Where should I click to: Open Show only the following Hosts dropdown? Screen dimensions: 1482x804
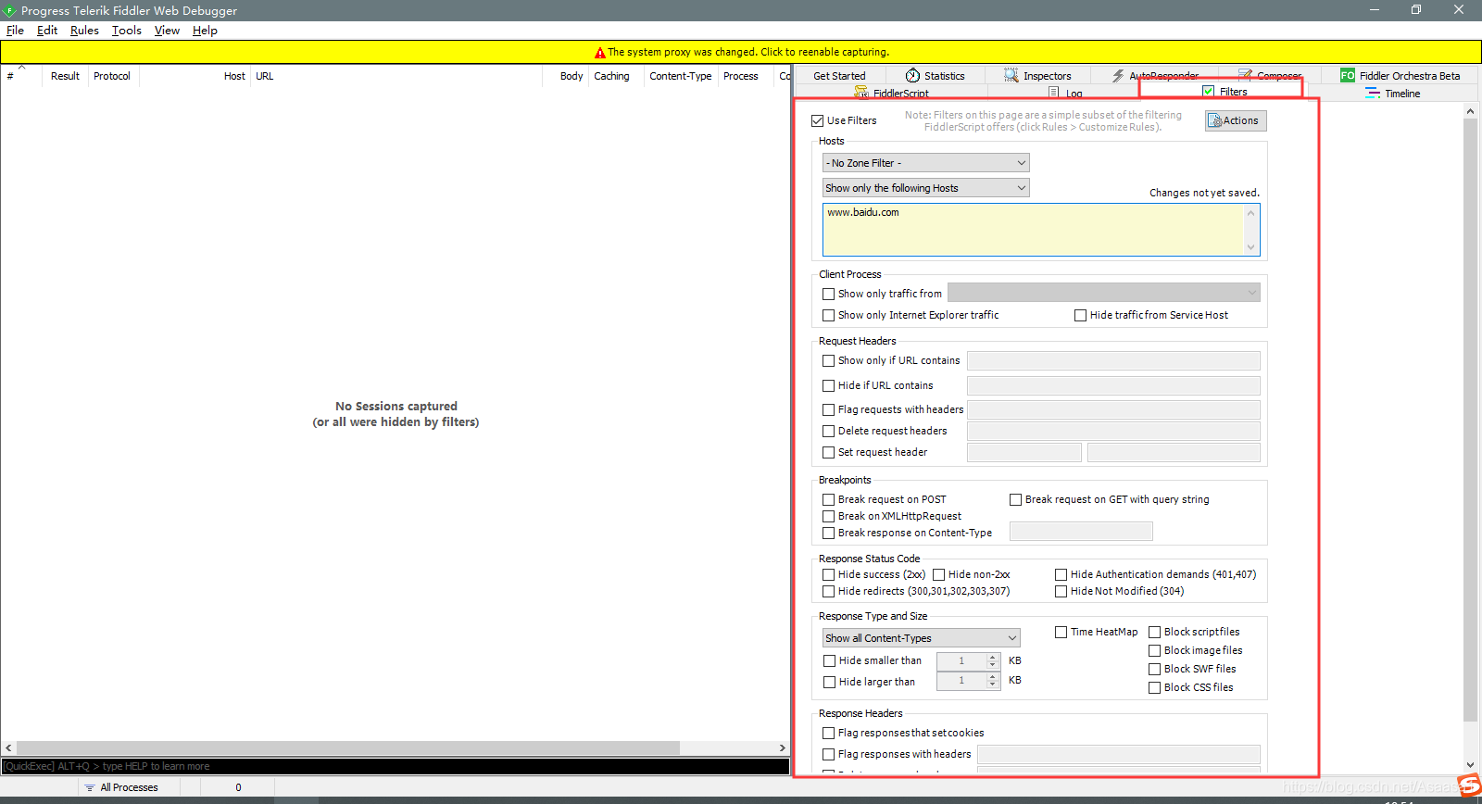tap(925, 188)
